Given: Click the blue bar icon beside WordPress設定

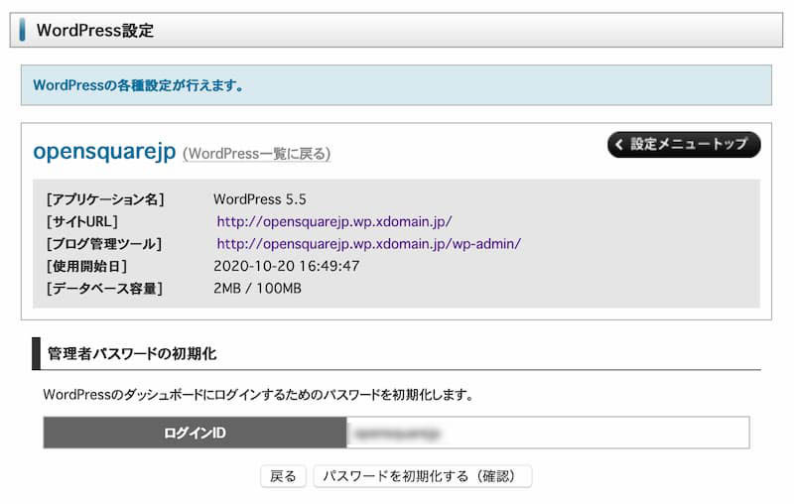Looking at the screenshot, I should (23, 30).
